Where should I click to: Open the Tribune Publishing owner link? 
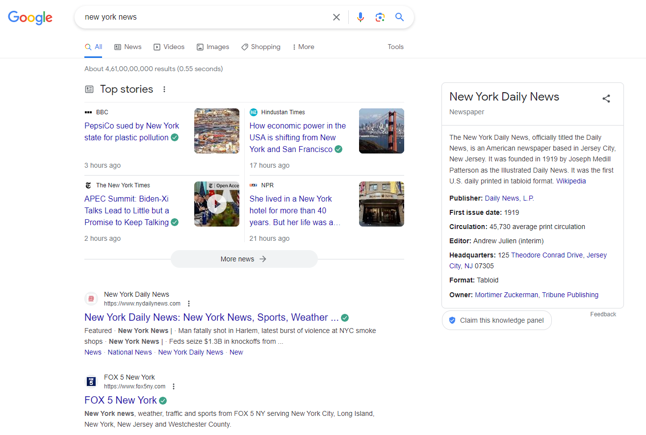570,295
